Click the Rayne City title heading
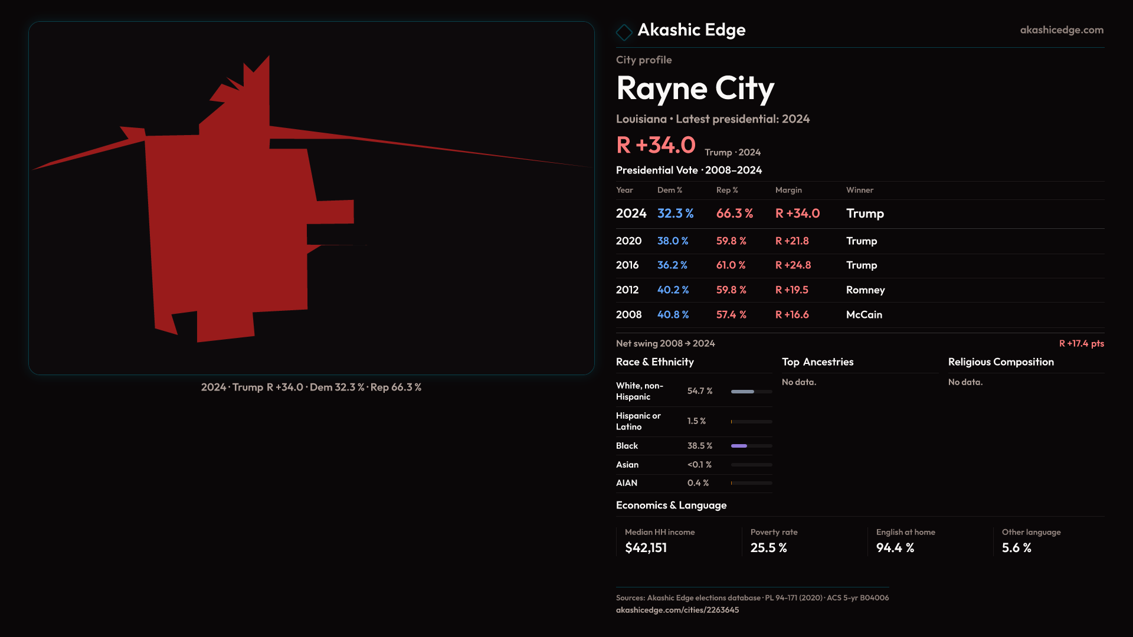The image size is (1133, 637). (695, 88)
